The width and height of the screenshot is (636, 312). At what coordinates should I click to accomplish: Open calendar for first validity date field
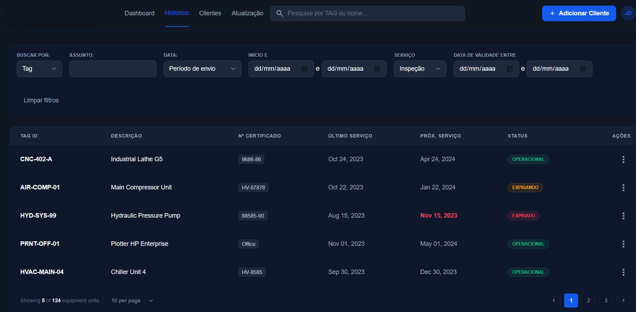(509, 69)
